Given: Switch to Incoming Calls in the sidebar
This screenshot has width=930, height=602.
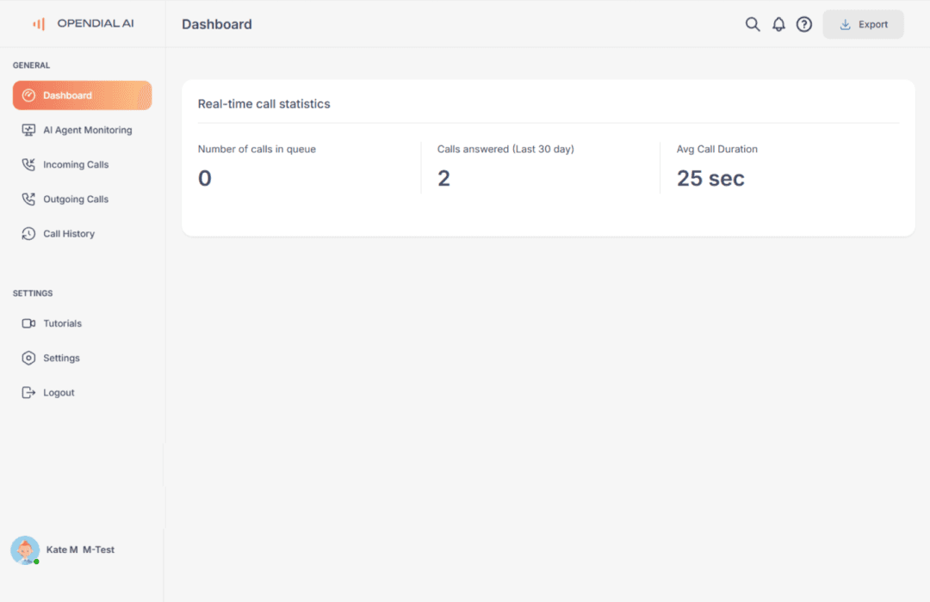Looking at the screenshot, I should point(76,164).
